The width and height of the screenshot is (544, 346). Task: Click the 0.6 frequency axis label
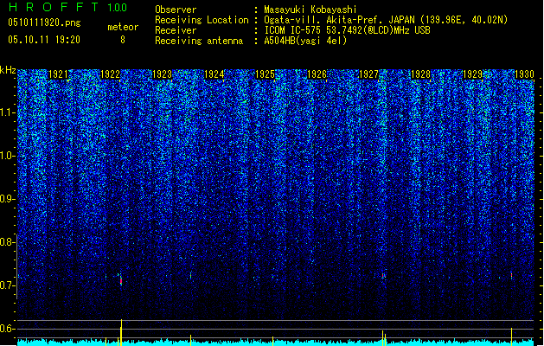(6, 329)
